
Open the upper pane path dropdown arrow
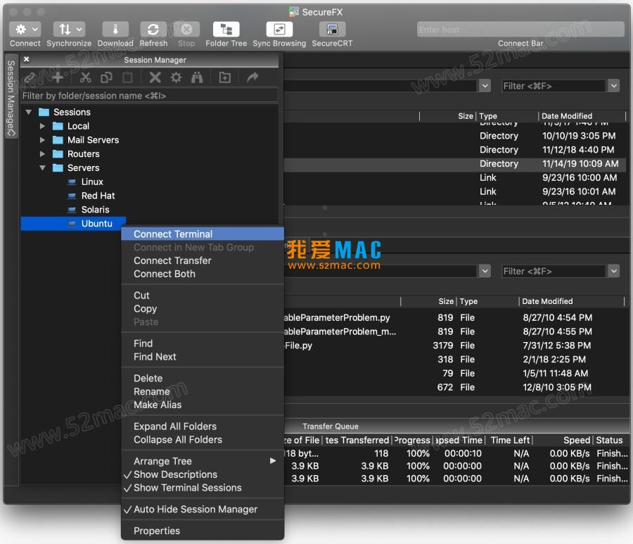point(485,86)
